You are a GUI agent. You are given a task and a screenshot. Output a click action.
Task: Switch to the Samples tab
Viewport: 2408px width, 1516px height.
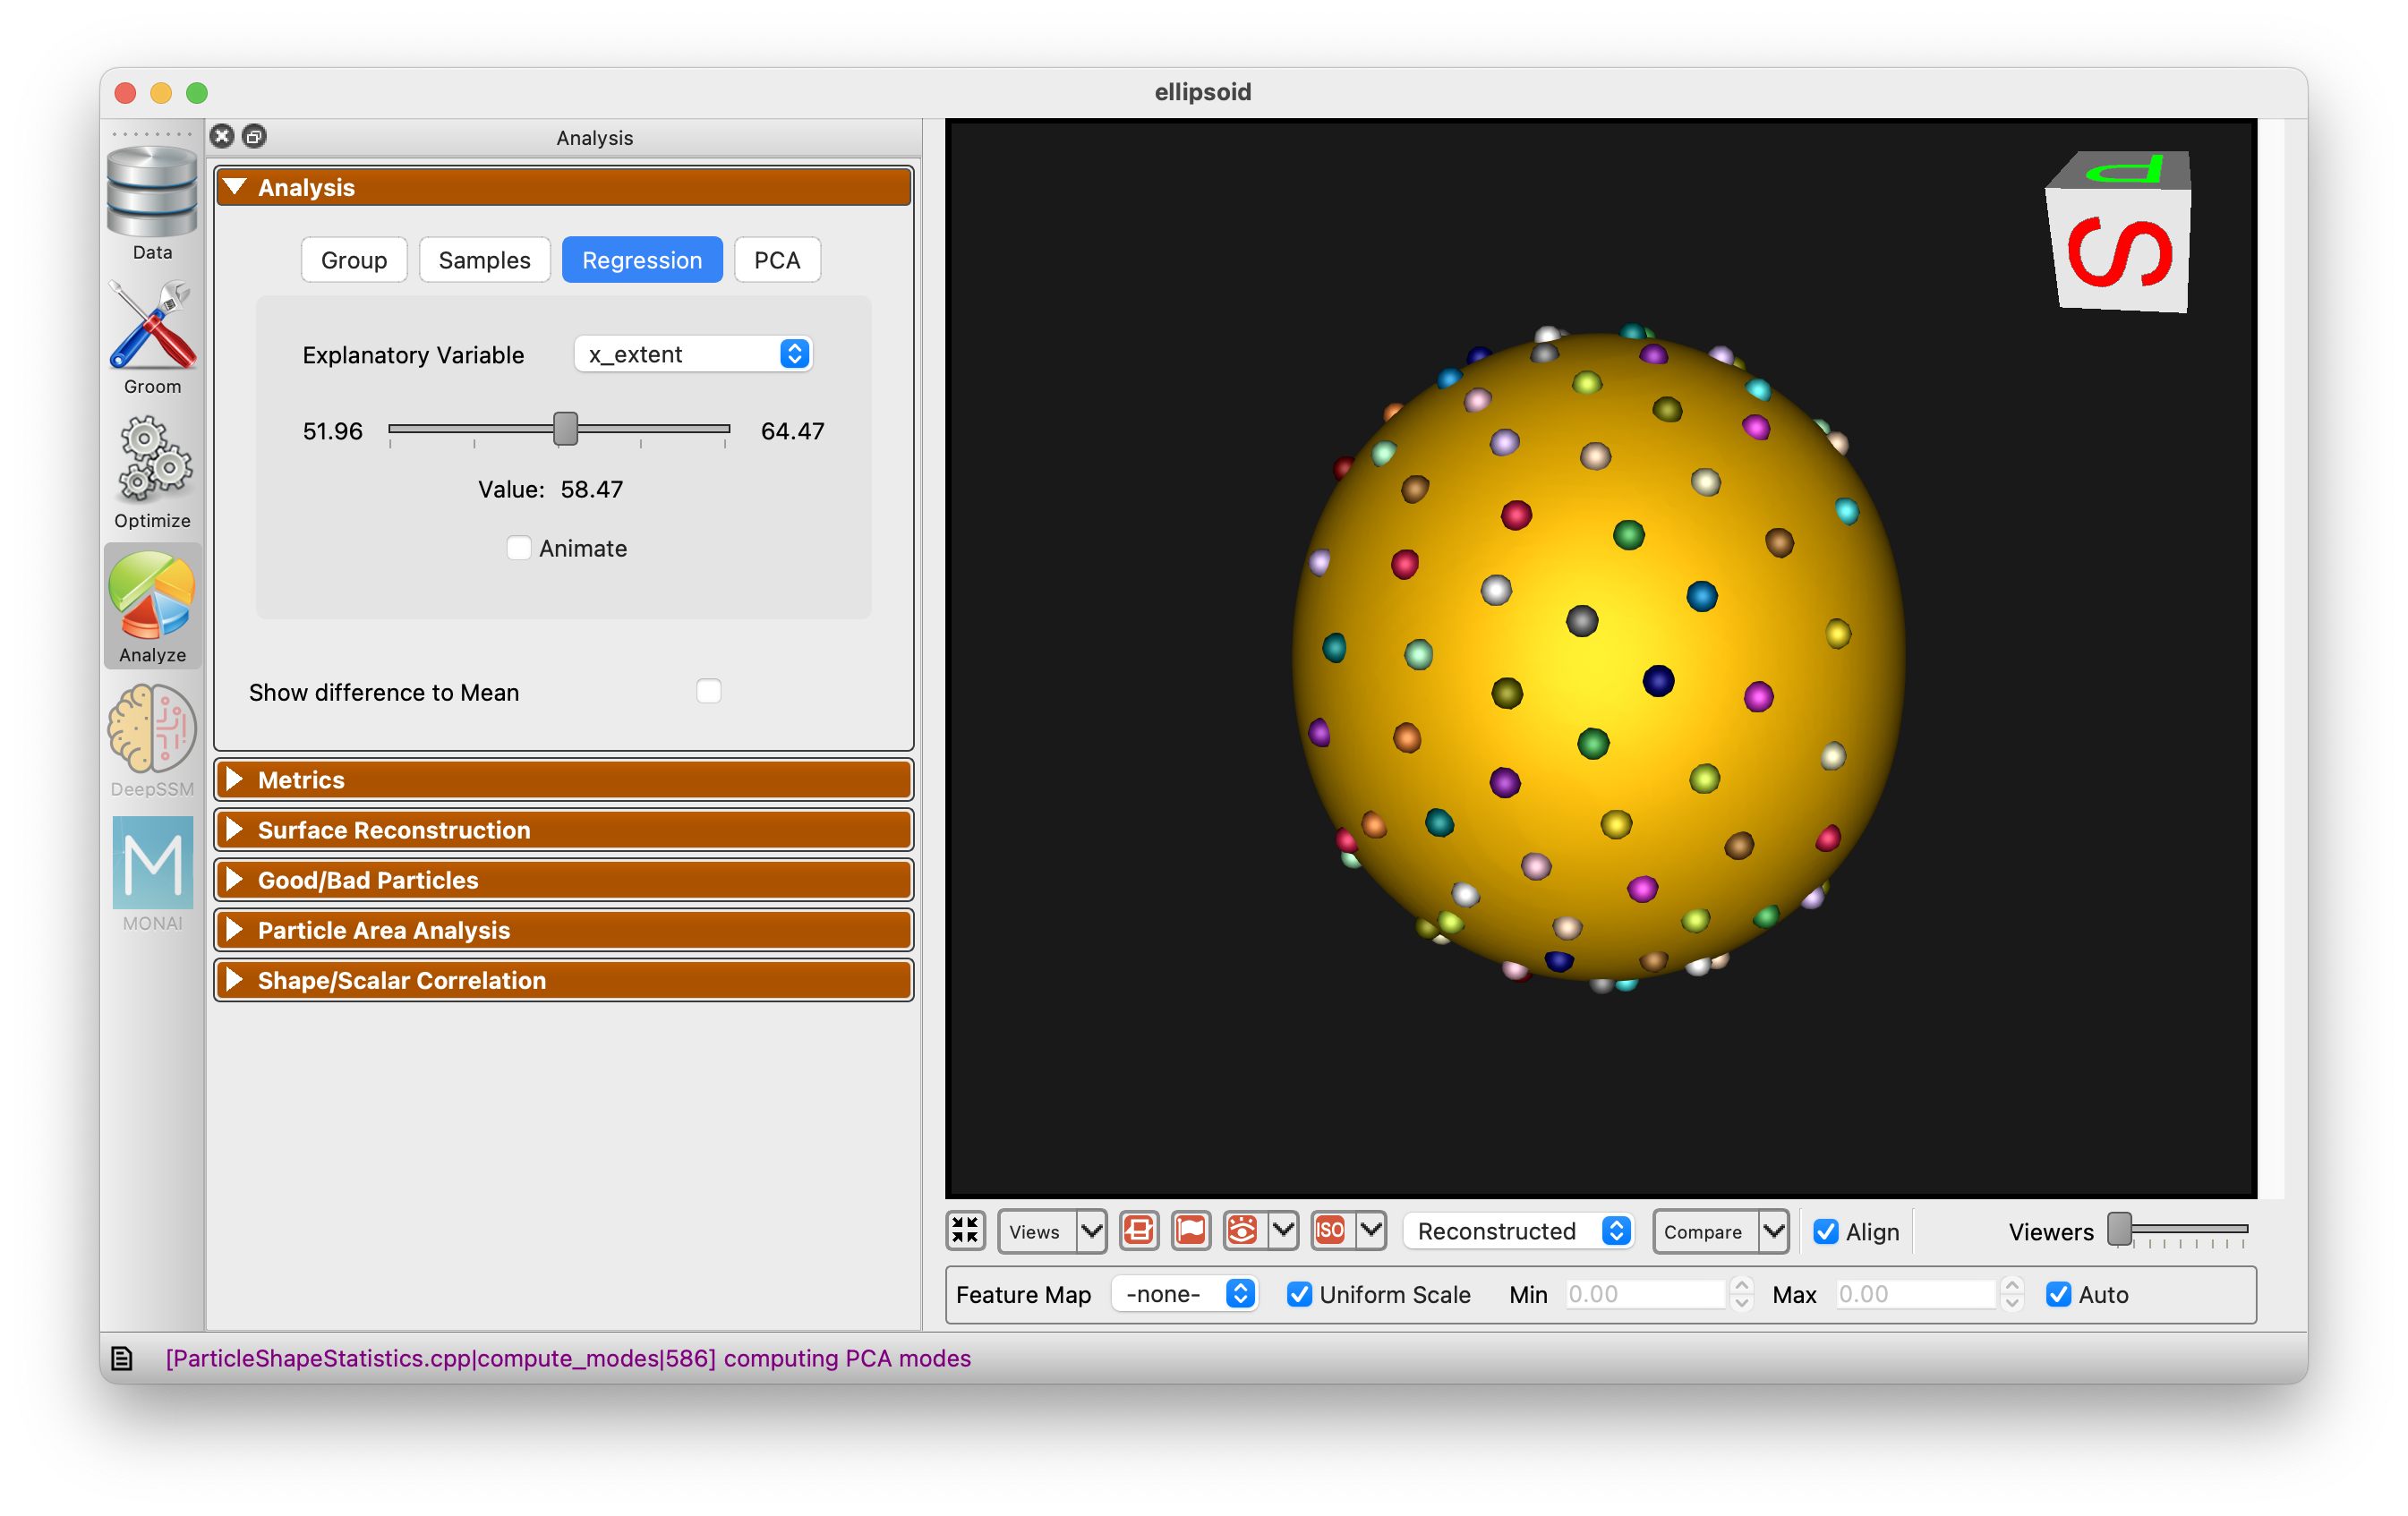coord(484,260)
